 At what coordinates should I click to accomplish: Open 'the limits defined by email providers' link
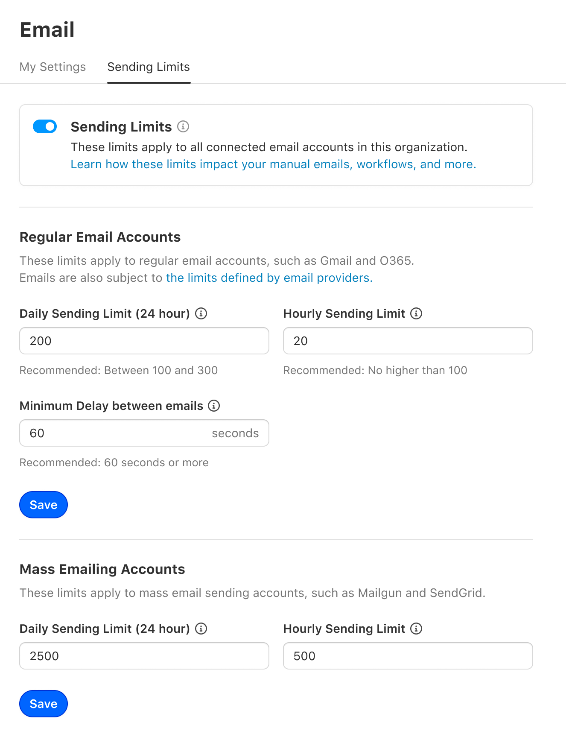click(x=269, y=278)
